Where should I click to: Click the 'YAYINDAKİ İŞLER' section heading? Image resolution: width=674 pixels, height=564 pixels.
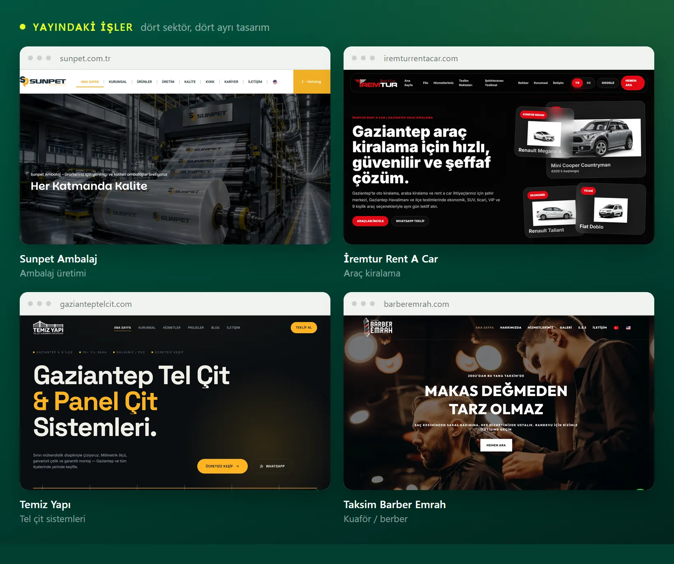click(83, 27)
